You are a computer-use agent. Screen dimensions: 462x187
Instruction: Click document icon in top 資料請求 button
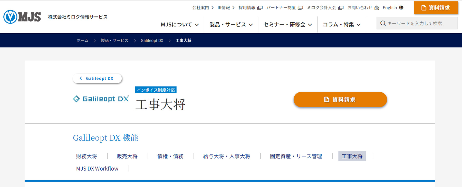point(424,8)
